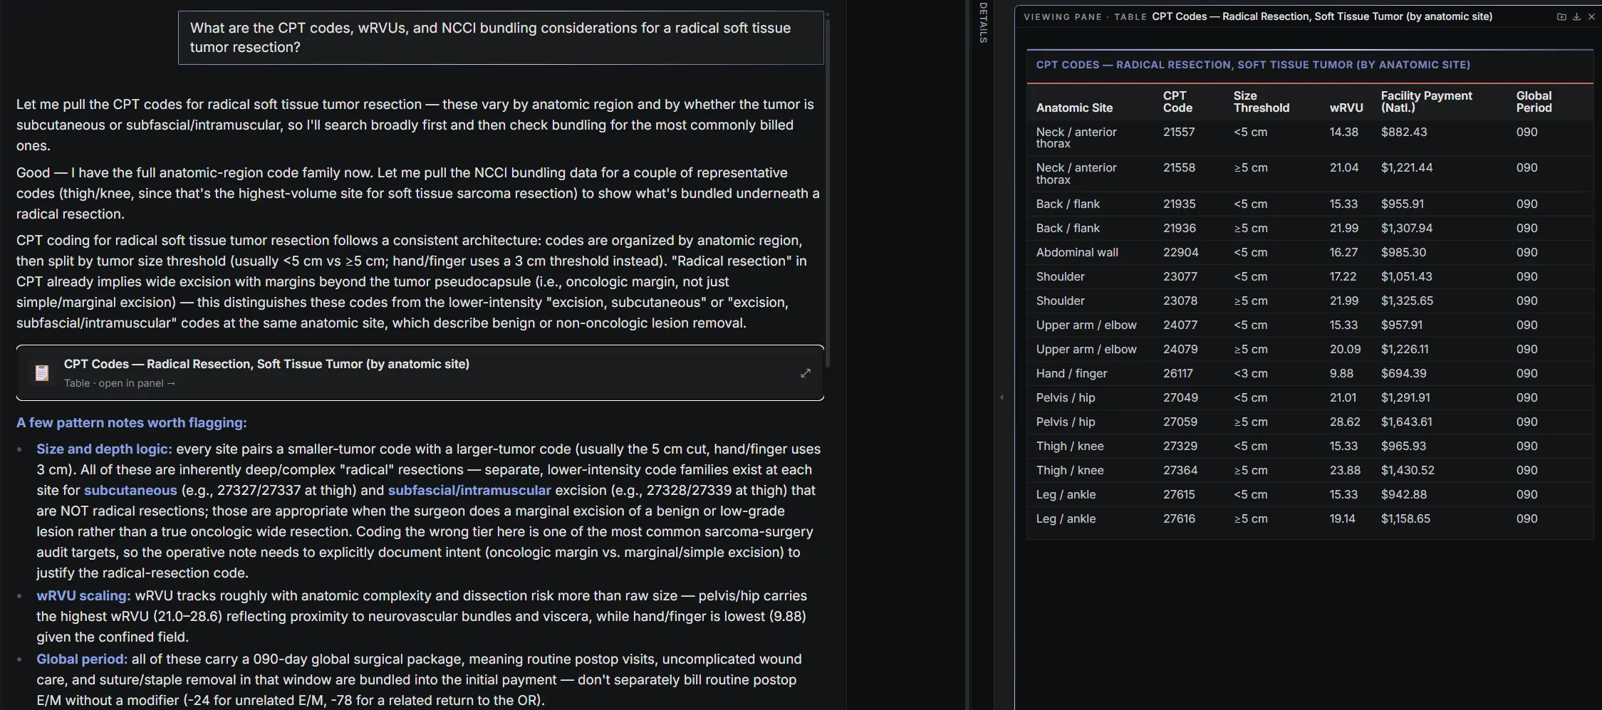
Task: Save table to folder icon
Action: 1561,16
